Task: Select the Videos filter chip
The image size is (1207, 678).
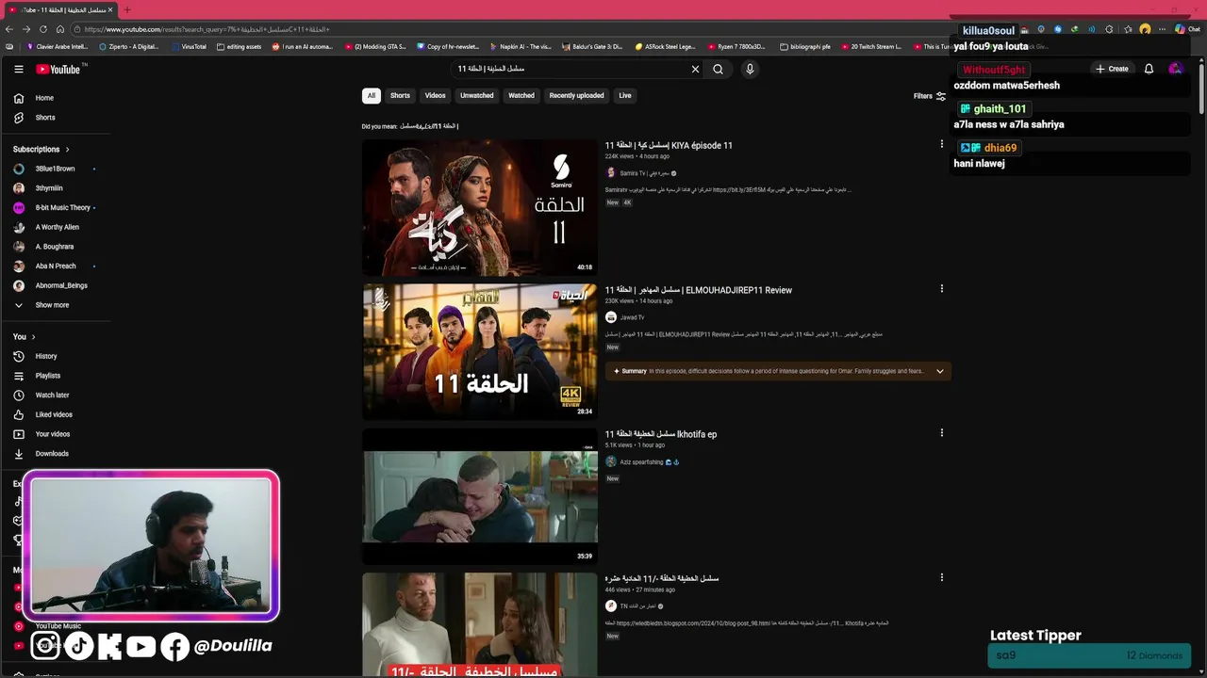Action: click(x=435, y=95)
